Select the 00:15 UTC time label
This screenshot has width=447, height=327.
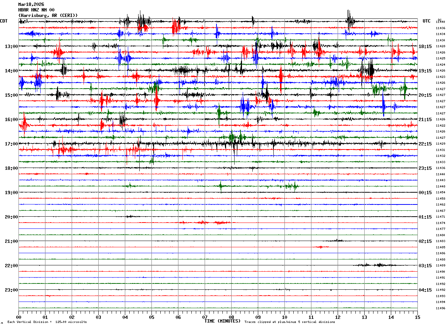tap(425, 193)
